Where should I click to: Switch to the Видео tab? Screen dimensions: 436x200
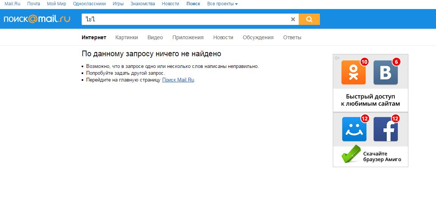coord(155,37)
